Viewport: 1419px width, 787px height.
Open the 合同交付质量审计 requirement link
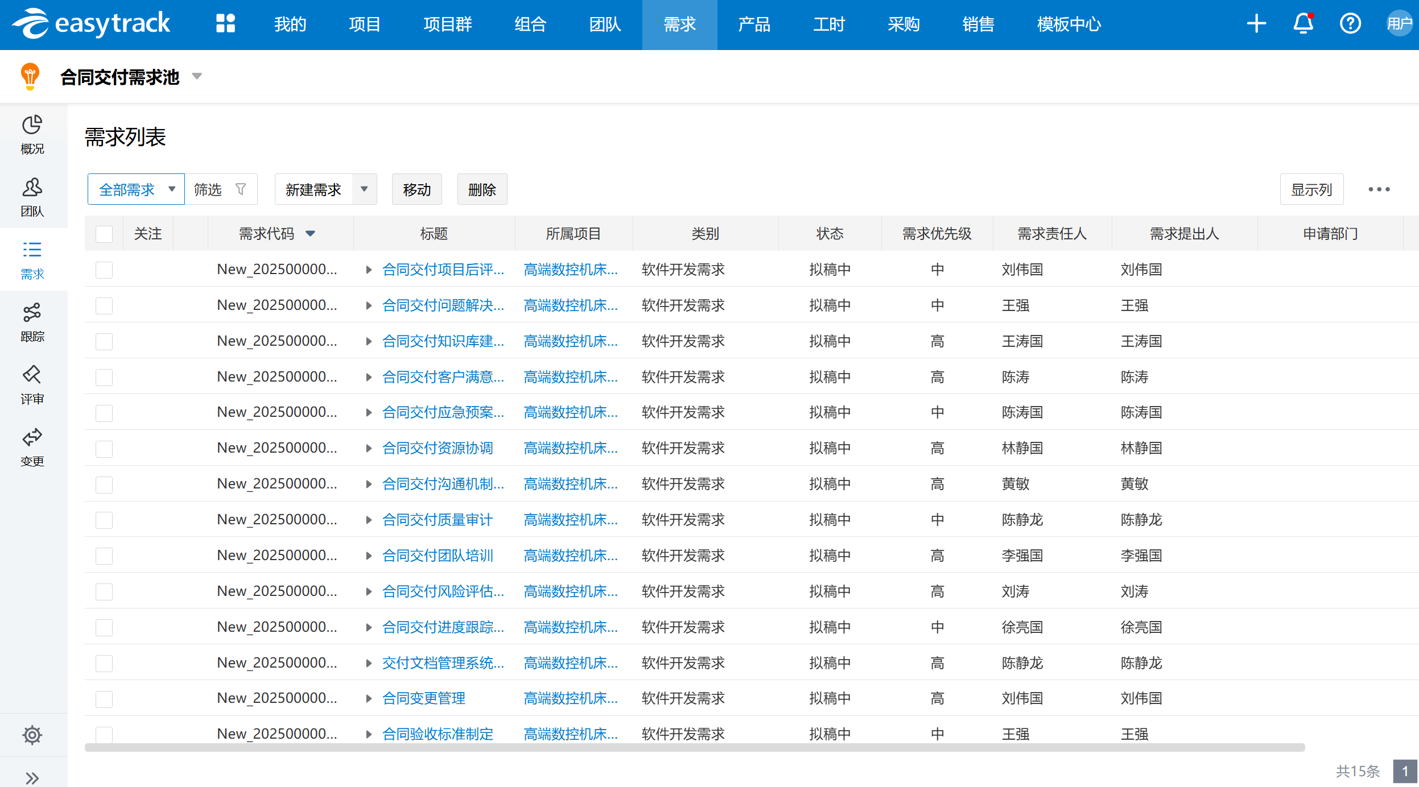[x=438, y=519]
